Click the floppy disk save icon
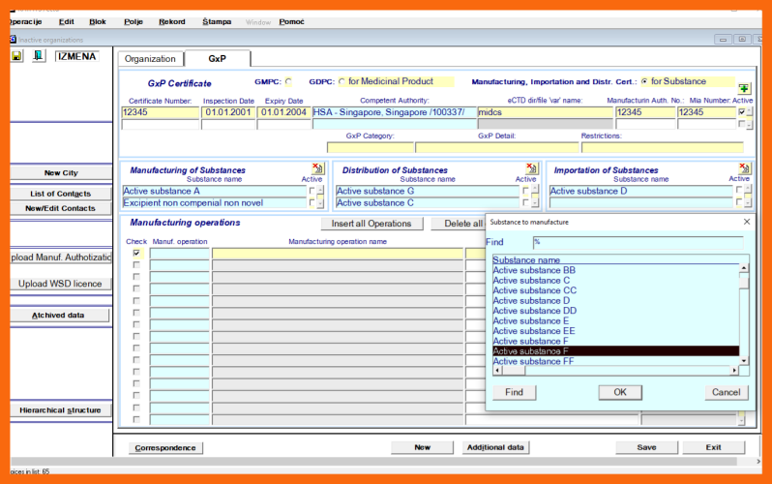The height and width of the screenshot is (484, 772). [x=17, y=56]
